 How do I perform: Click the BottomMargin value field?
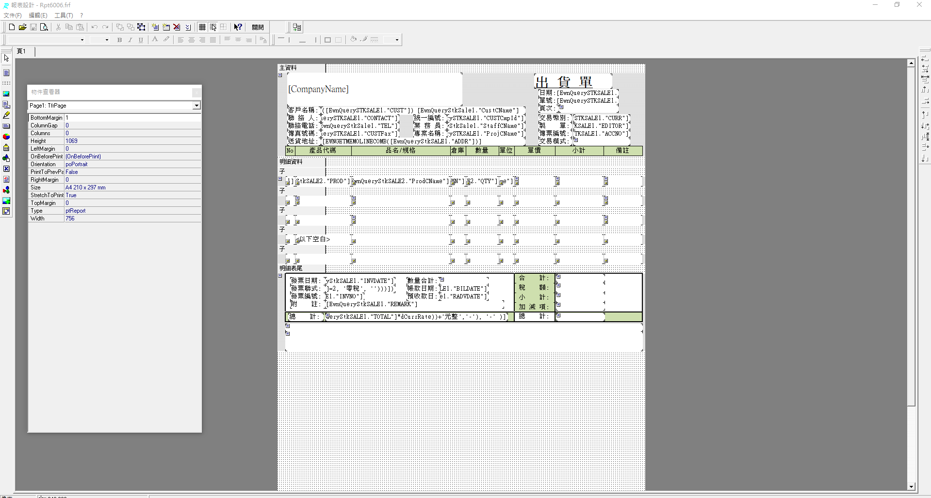pyautogui.click(x=132, y=118)
